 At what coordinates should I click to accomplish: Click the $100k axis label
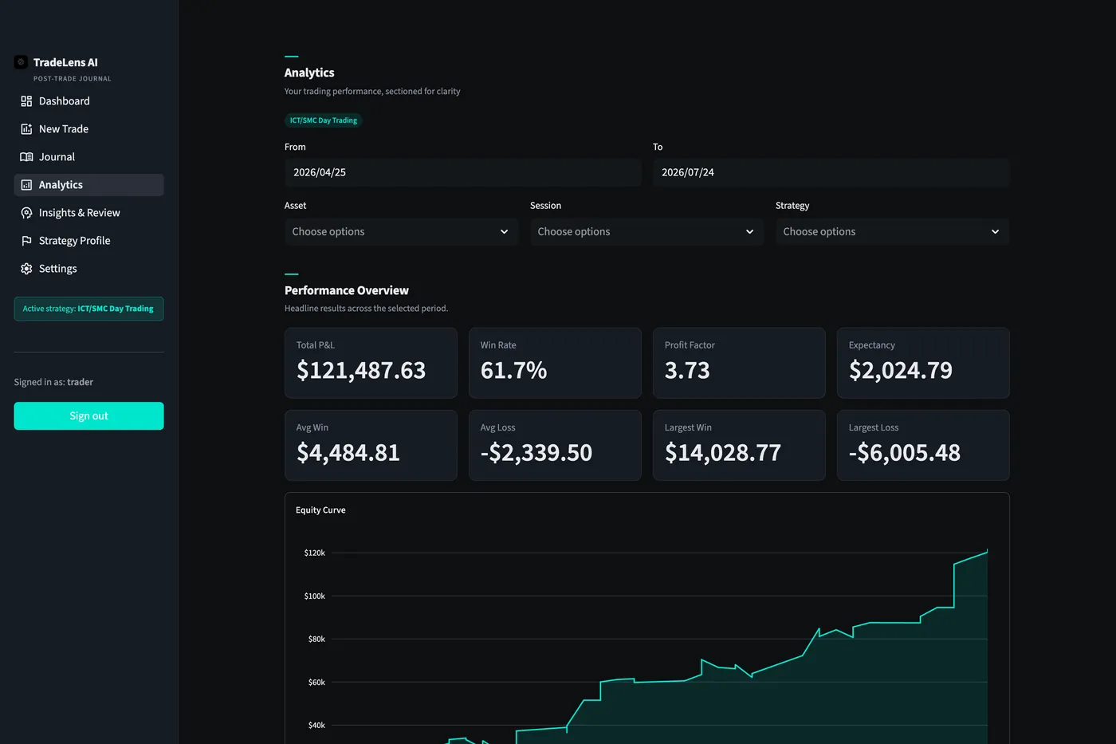coord(314,596)
